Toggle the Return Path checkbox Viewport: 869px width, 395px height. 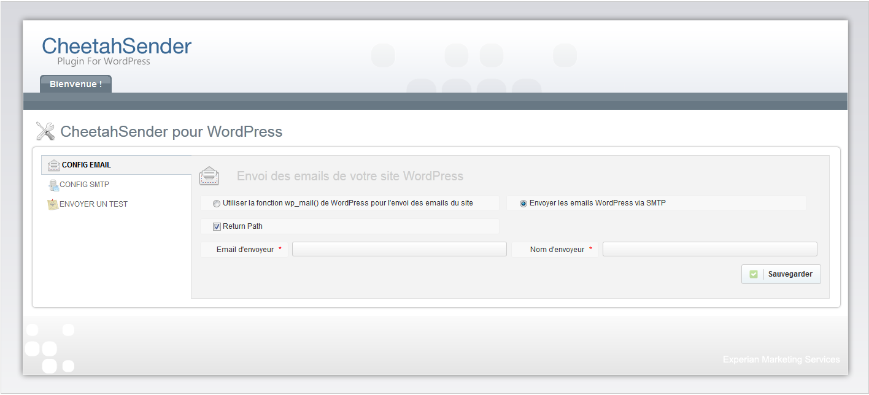217,227
